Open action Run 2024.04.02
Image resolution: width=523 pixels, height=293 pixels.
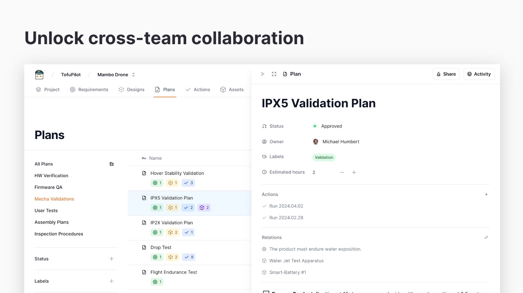286,206
